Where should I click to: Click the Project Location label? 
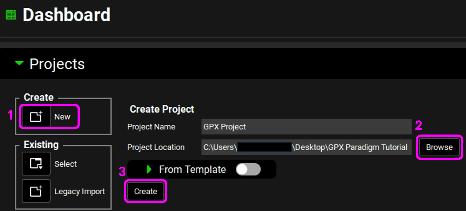pos(156,147)
